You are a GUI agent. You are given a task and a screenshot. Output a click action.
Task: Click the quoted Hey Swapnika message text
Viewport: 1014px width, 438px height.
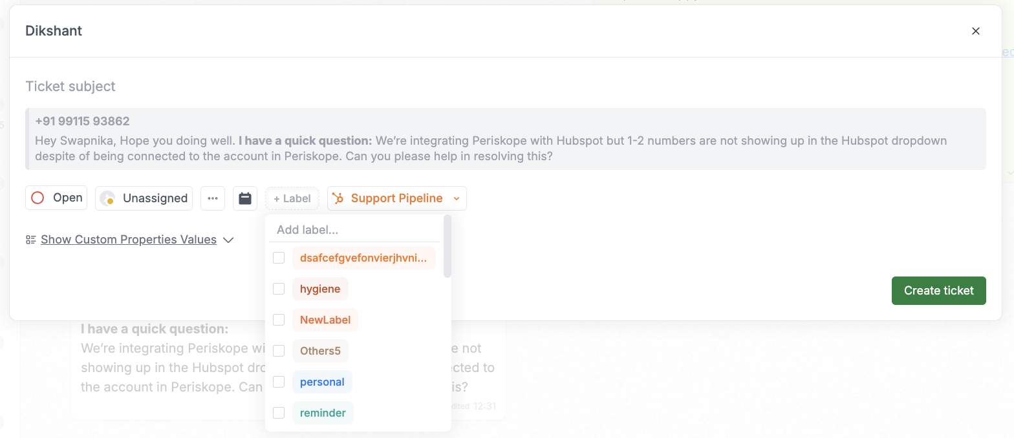click(x=491, y=148)
